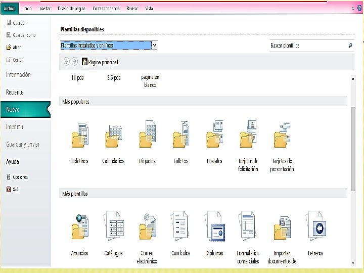Viewport: 364px width, 273px height.
Task: Click the Opciones icon in sidebar
Action: click(x=9, y=177)
